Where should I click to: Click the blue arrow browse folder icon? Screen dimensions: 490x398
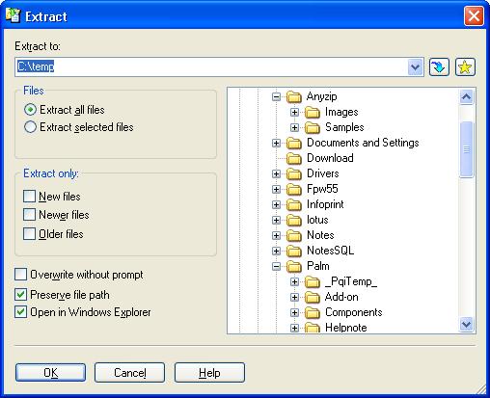click(439, 67)
